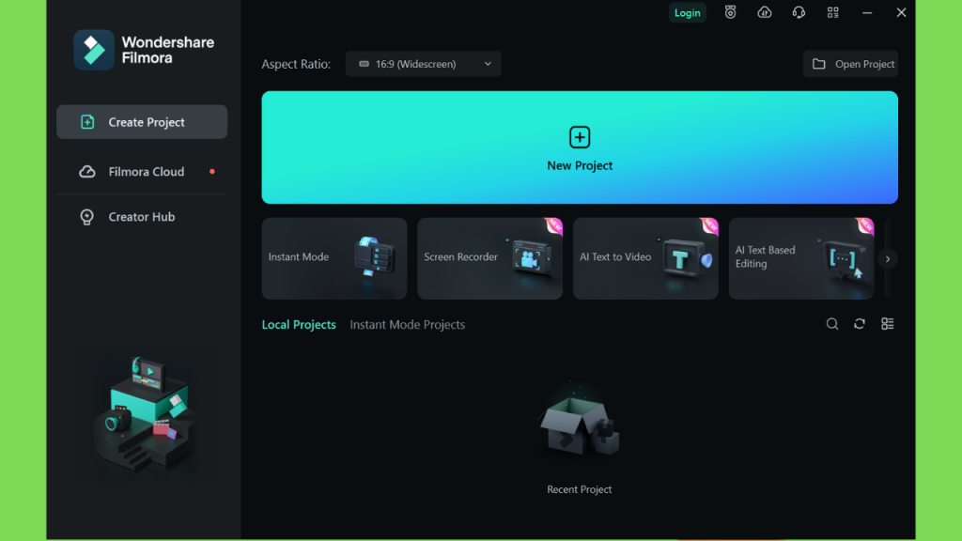The width and height of the screenshot is (962, 541).
Task: Open Creator Hub in sidebar
Action: (142, 217)
